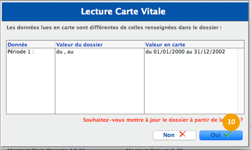Decline the update with the Non button
The height and width of the screenshot is (150, 251).
(174, 135)
